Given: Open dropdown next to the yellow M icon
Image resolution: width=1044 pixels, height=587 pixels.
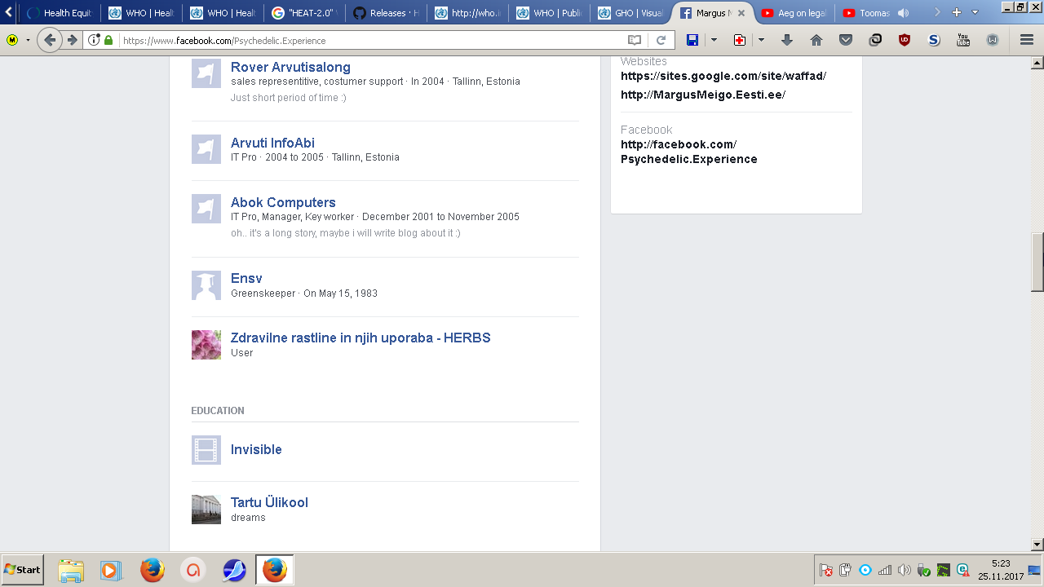Looking at the screenshot, I should [28, 40].
